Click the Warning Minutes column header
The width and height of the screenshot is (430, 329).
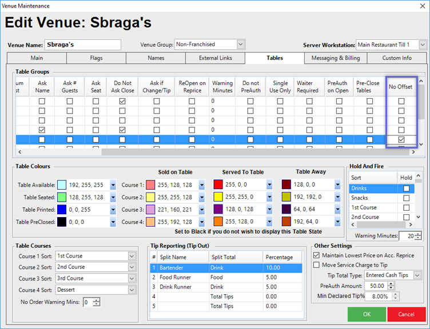tap(222, 87)
